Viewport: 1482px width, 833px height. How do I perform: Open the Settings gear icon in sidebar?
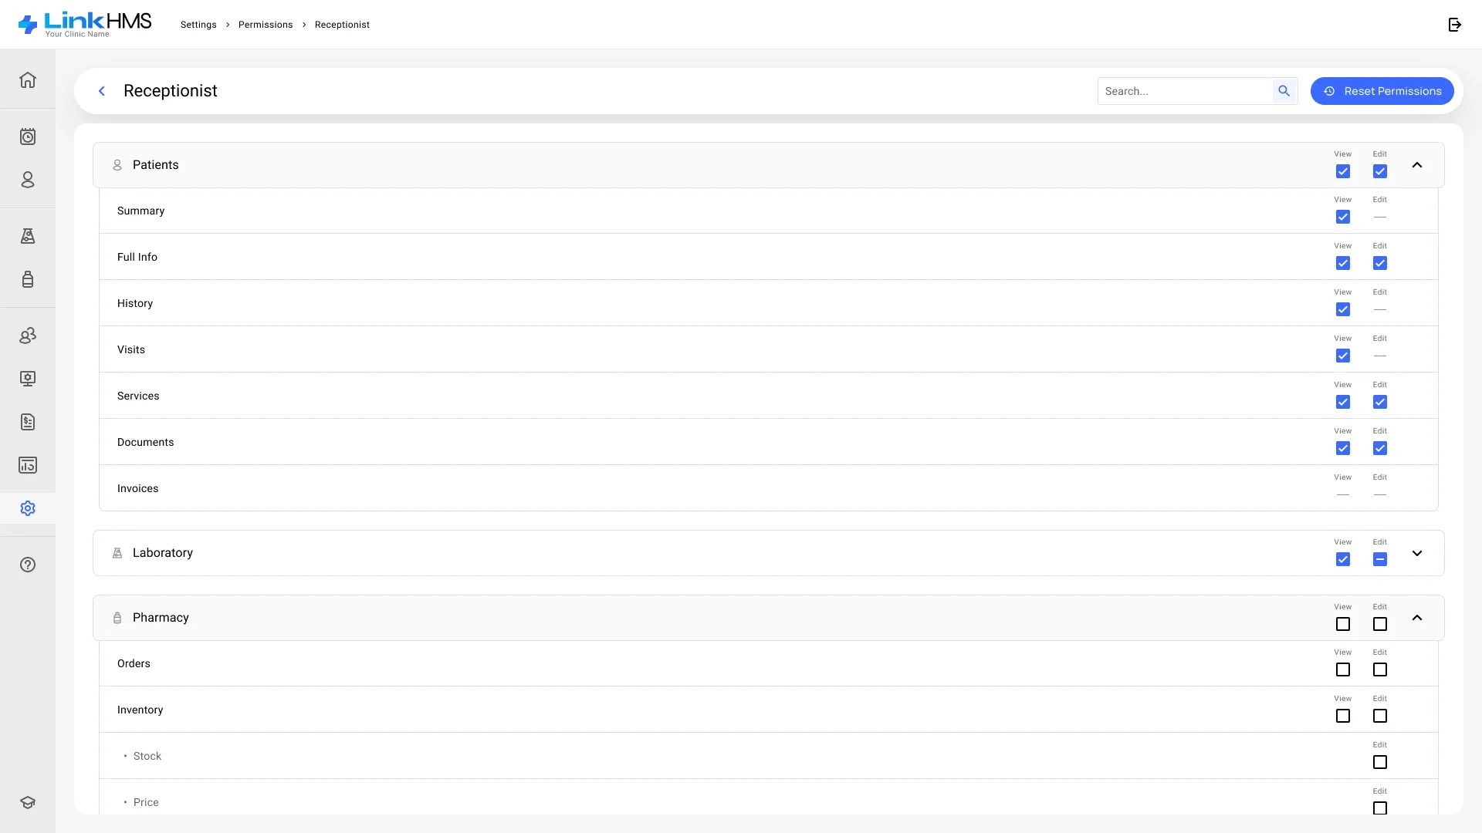click(28, 508)
